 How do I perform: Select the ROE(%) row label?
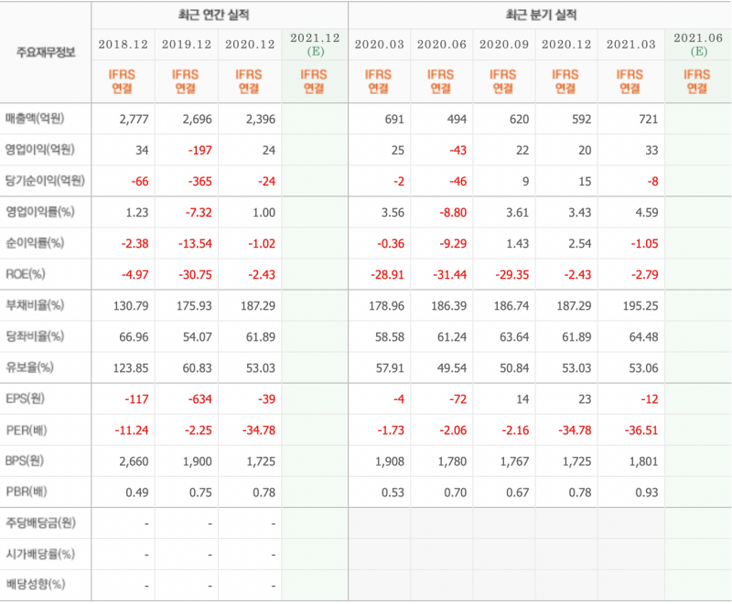26,274
